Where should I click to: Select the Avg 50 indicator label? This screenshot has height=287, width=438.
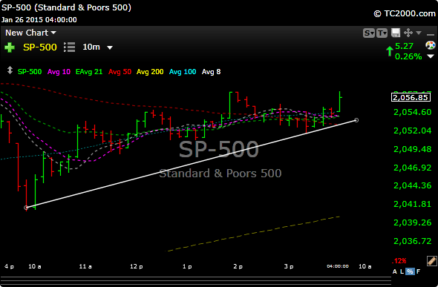[120, 72]
